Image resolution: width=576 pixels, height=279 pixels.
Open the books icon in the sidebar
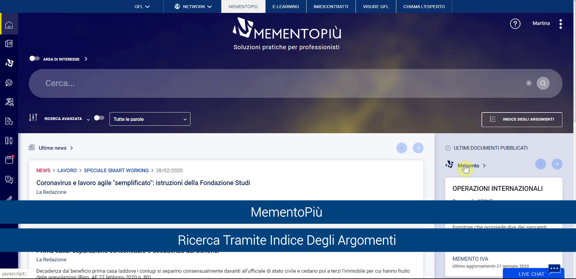[x=9, y=140]
